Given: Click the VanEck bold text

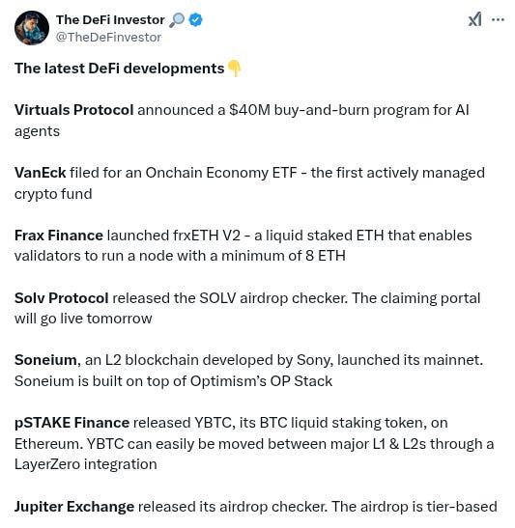Looking at the screenshot, I should pos(41,173).
